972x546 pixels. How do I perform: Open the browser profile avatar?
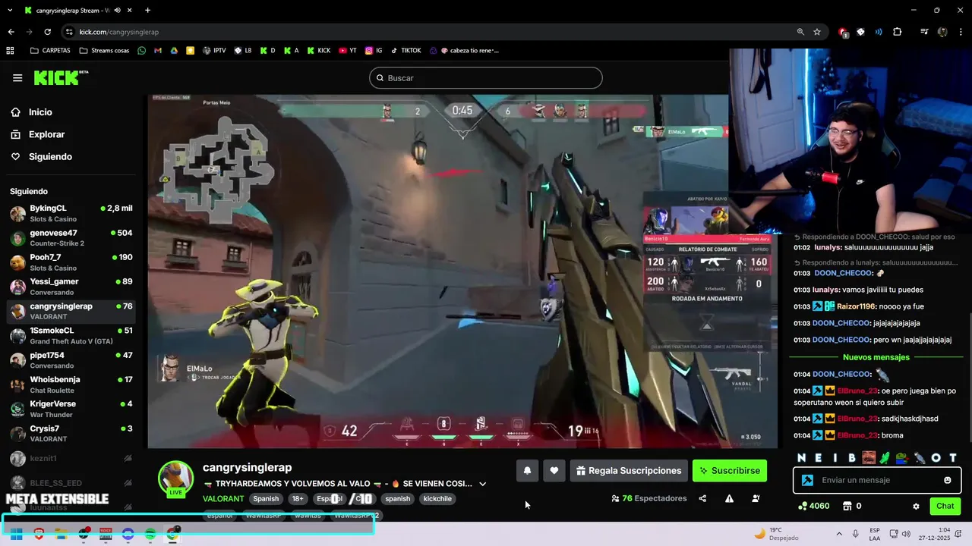click(x=942, y=32)
